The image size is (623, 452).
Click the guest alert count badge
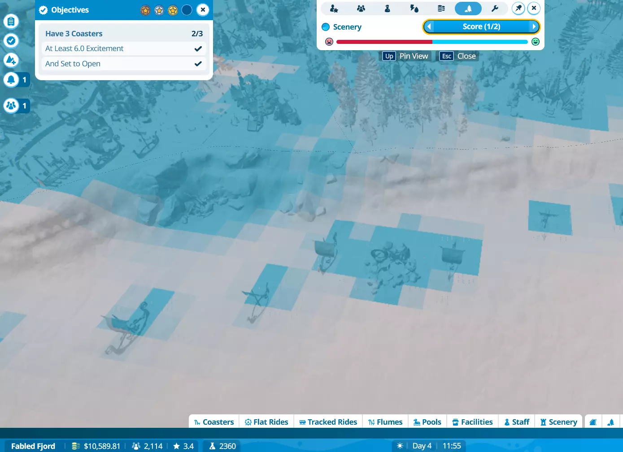point(24,106)
